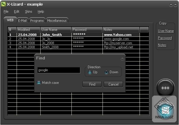Sort by the Modified column header

28,30
